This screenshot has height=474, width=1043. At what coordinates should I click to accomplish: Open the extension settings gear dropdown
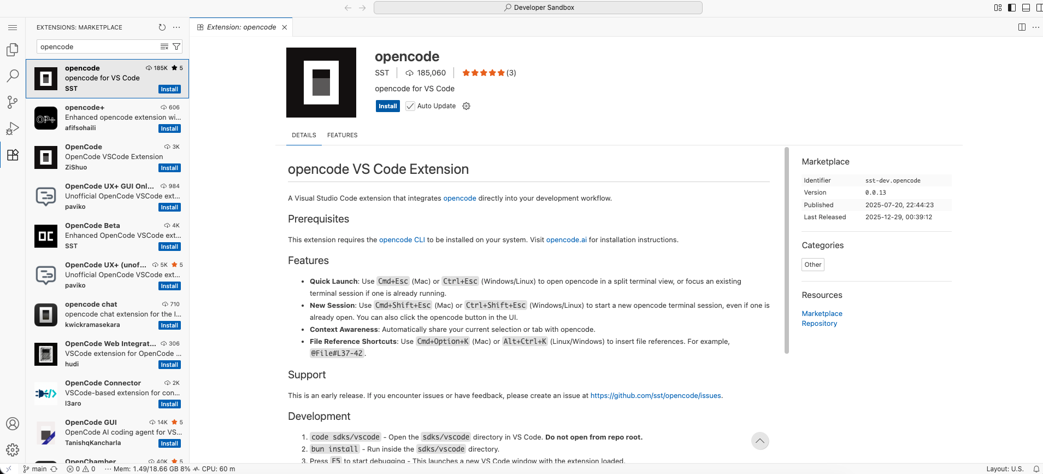coord(466,106)
